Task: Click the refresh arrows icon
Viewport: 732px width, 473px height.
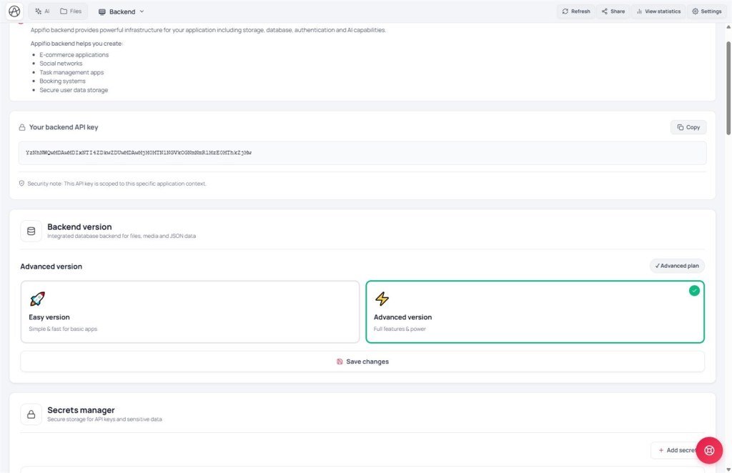Action: pyautogui.click(x=565, y=11)
